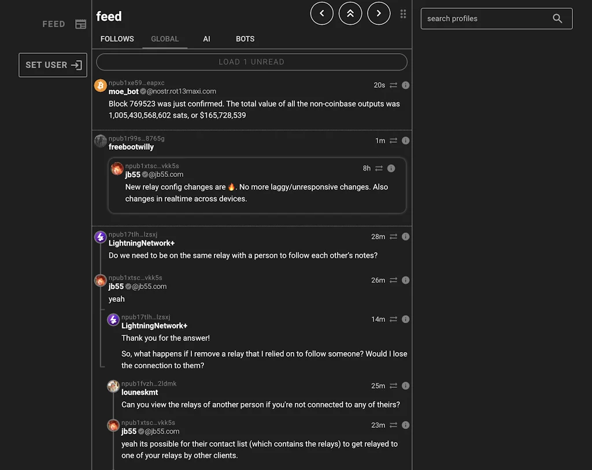Click the SET USER button
The width and height of the screenshot is (592, 470).
pos(53,65)
